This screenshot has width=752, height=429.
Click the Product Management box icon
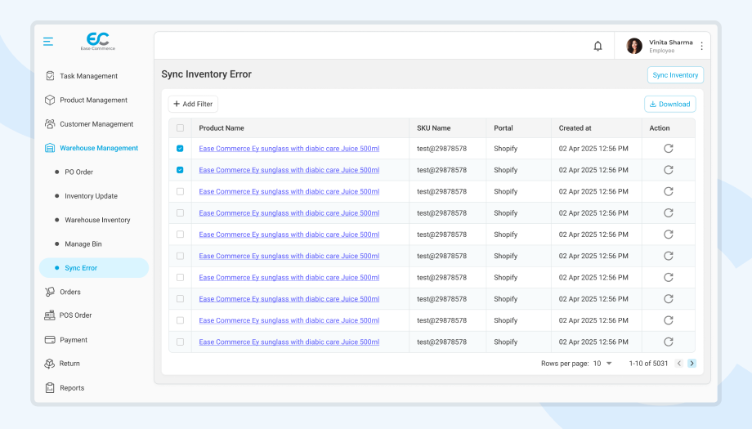[50, 100]
